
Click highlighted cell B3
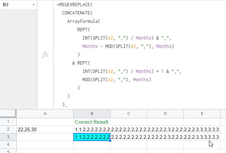[92, 137]
